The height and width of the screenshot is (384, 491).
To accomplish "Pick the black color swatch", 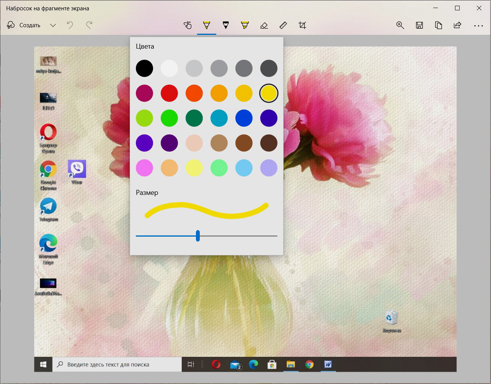I will pyautogui.click(x=144, y=68).
